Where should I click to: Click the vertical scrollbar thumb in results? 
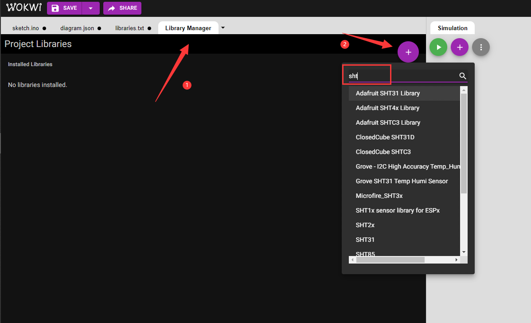pyautogui.click(x=464, y=143)
